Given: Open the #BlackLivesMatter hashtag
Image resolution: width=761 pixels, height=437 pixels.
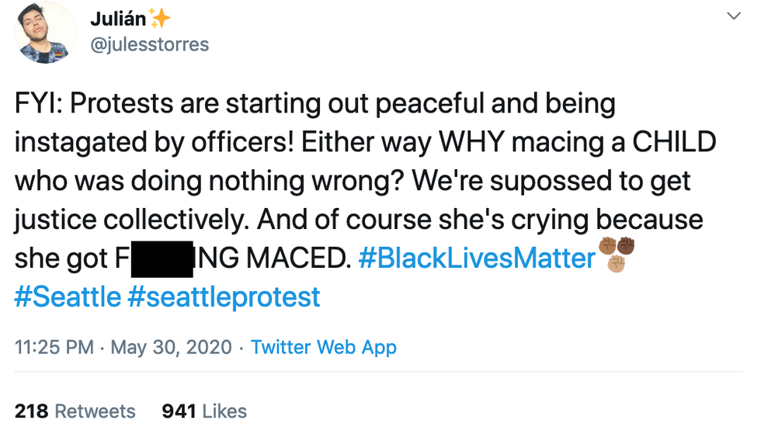Looking at the screenshot, I should (x=476, y=258).
